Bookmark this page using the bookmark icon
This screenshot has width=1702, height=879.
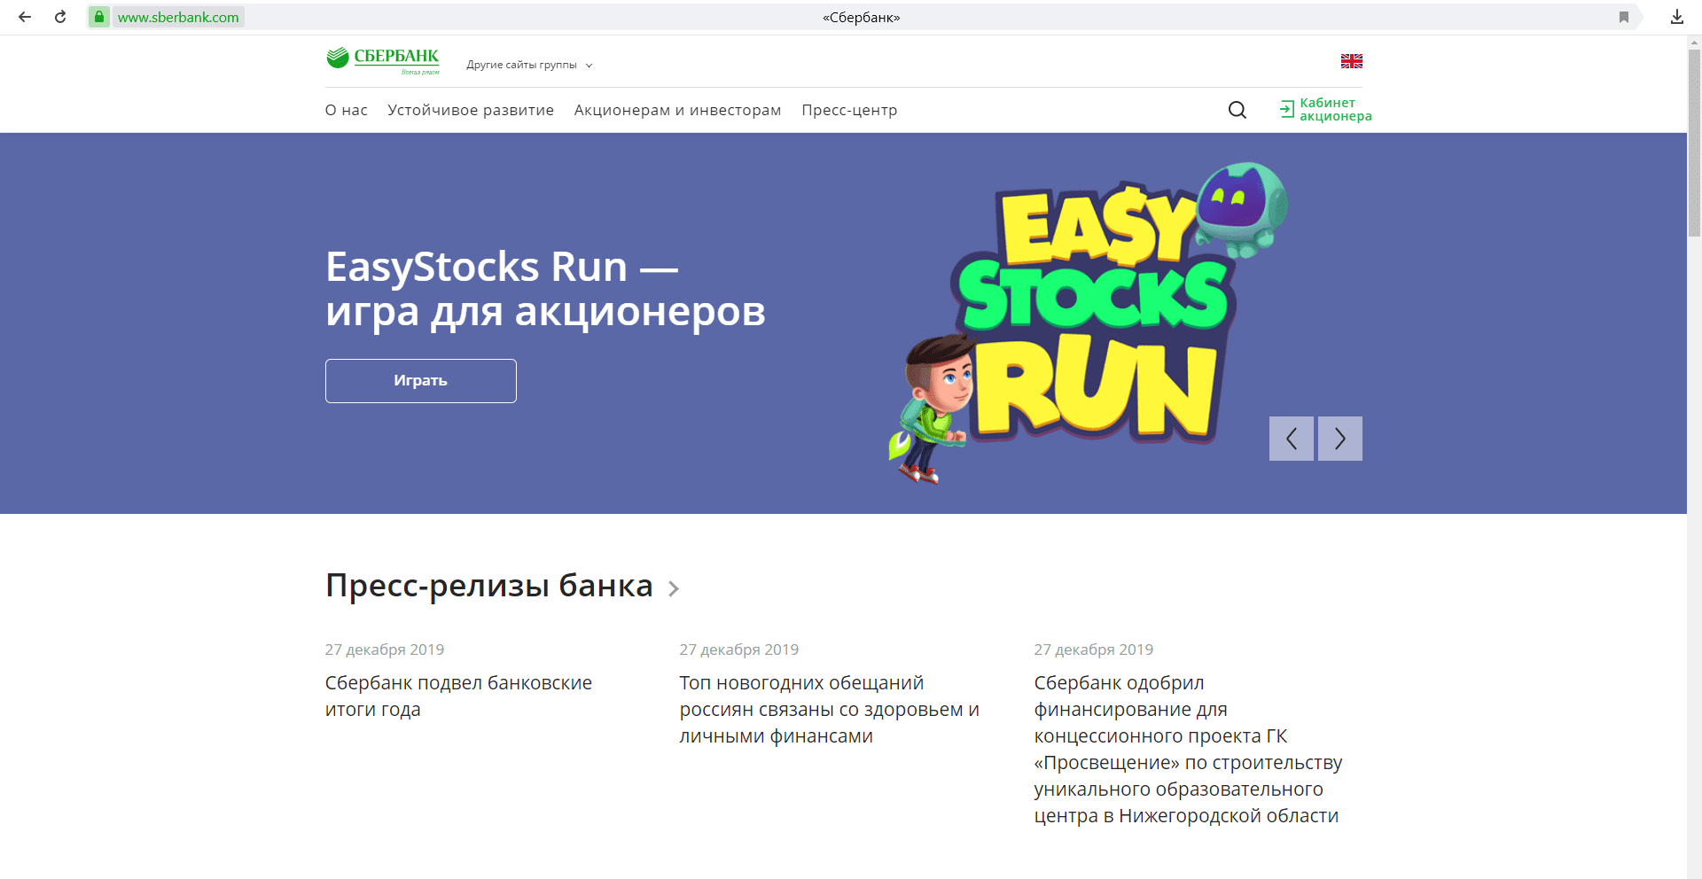point(1623,17)
